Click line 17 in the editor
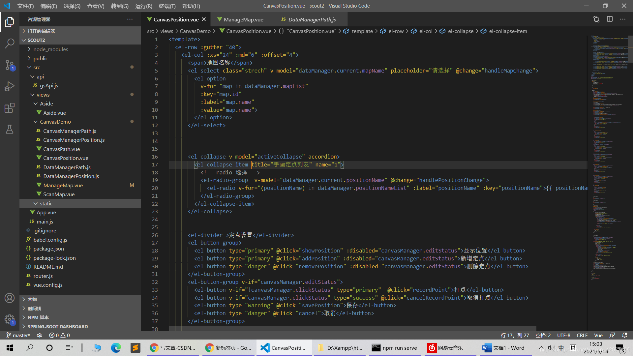Viewport: 633px width, 356px height. 378,164
